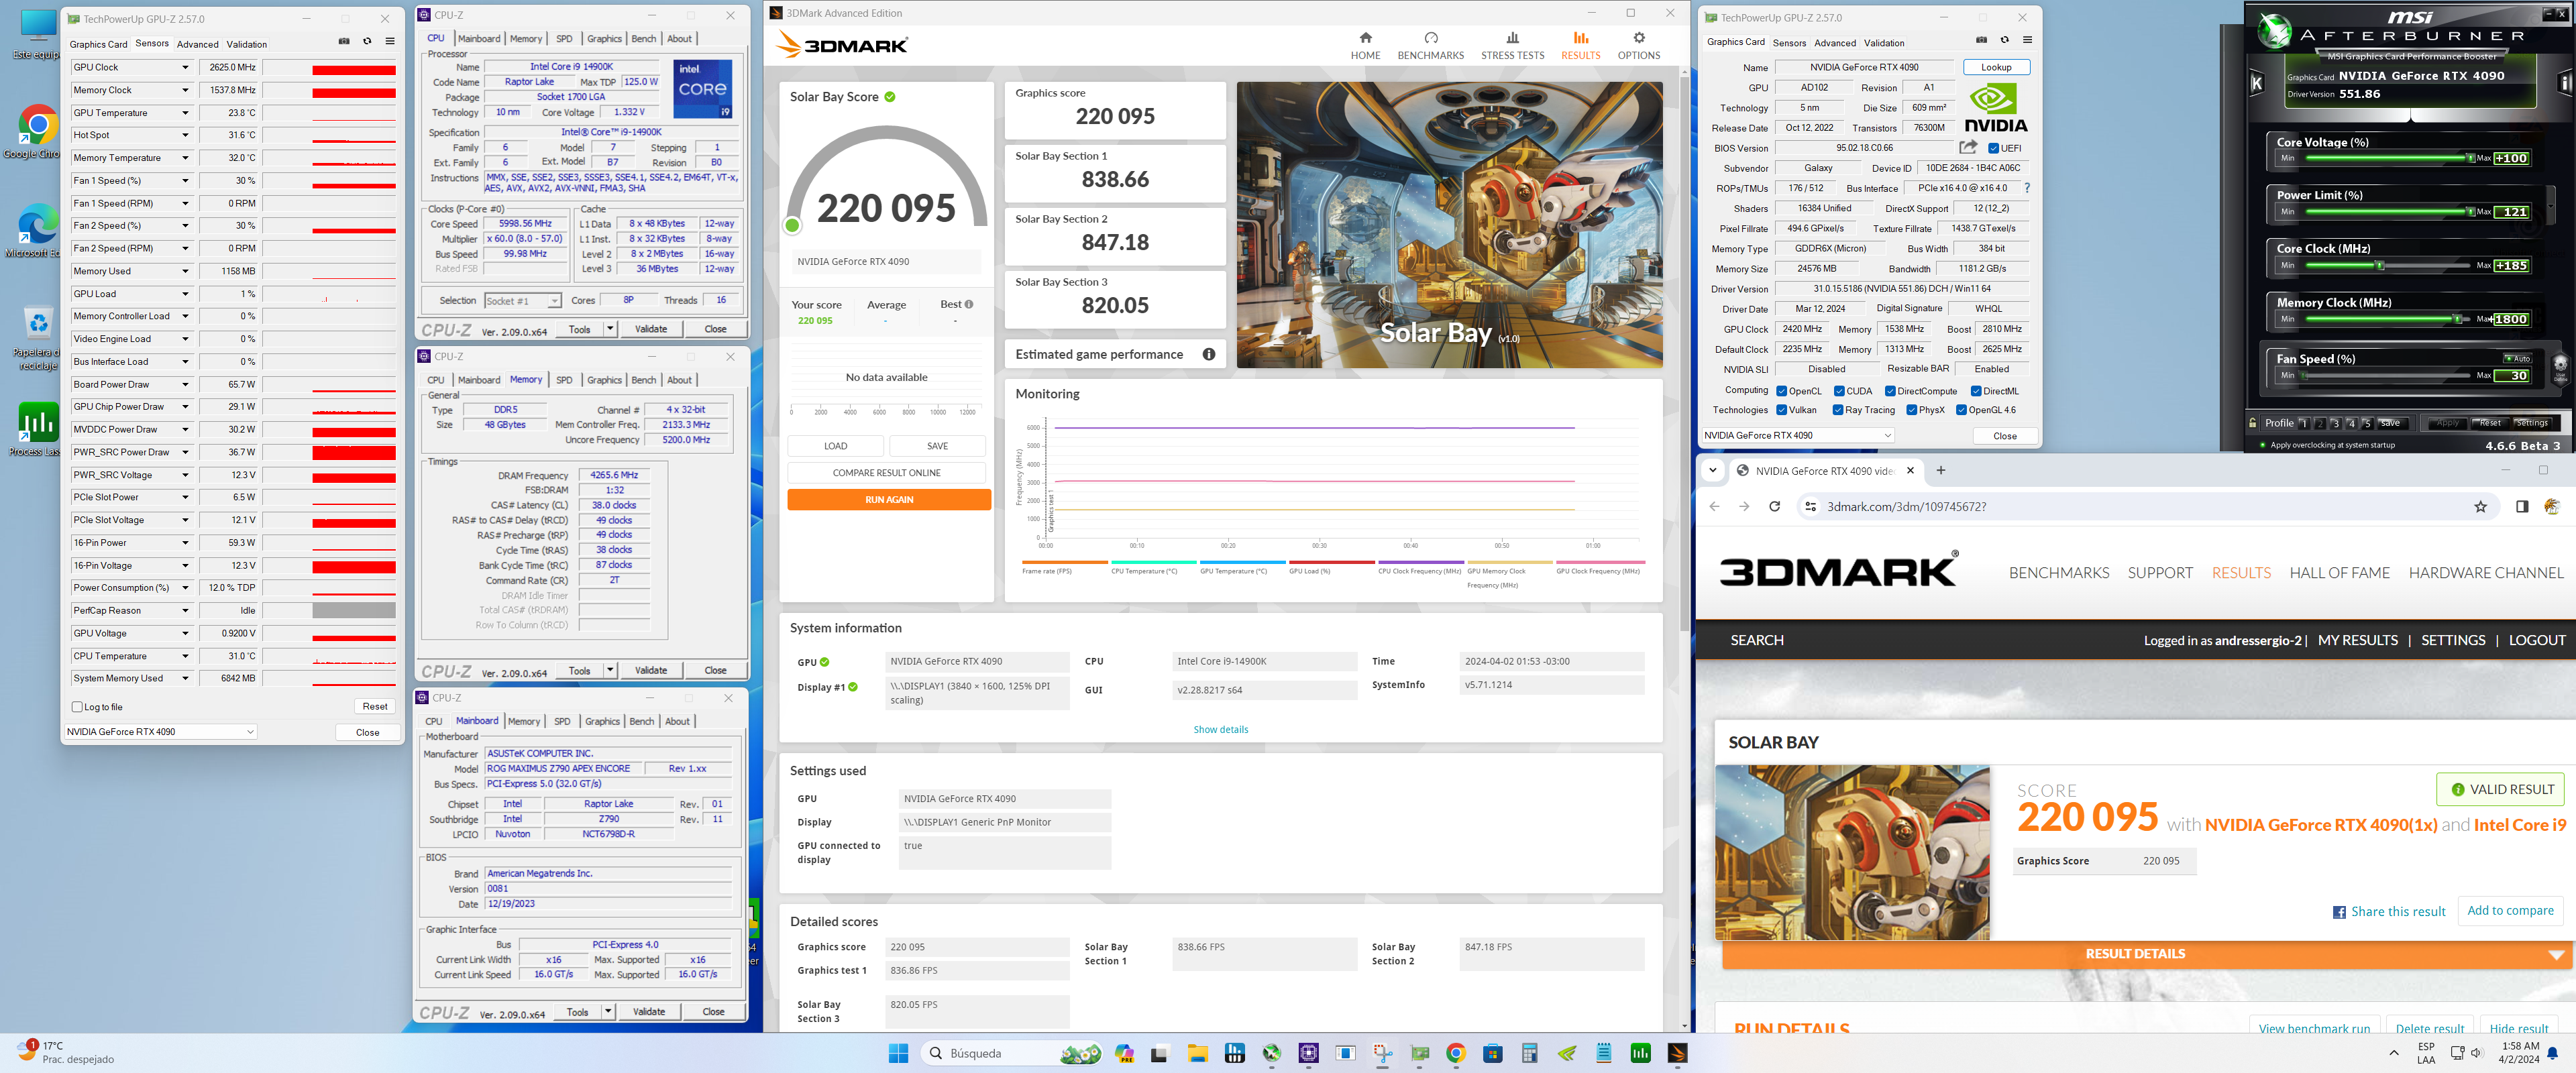Expand the RESULT DETAILS arrow on 3dmark.com
The image size is (2576, 1073).
pyautogui.click(x=2555, y=954)
